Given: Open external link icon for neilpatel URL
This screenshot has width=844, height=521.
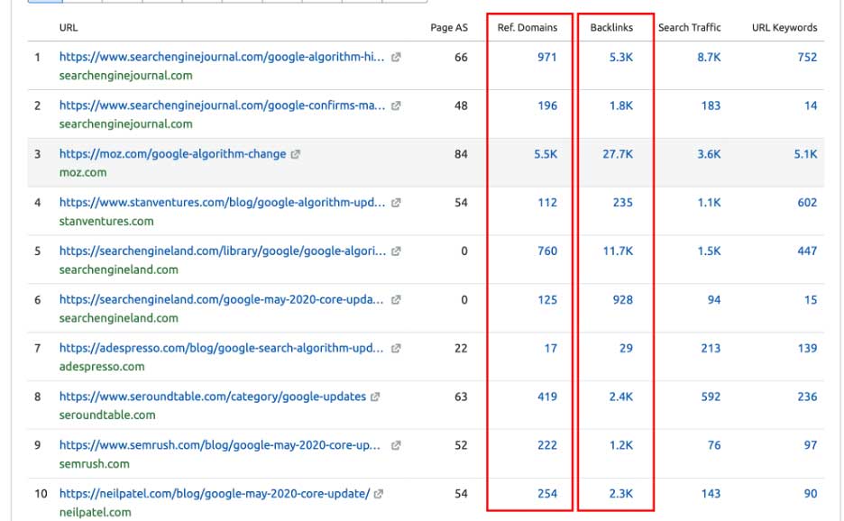Looking at the screenshot, I should click(x=379, y=494).
